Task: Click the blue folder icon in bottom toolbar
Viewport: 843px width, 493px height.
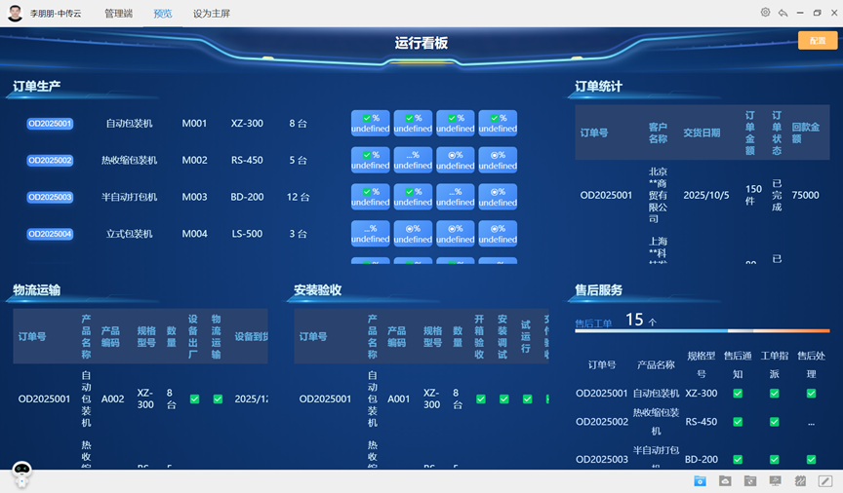Action: coord(700,481)
